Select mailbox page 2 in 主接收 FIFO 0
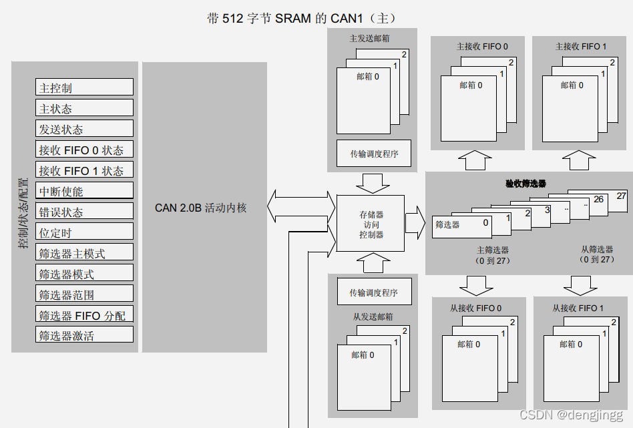Image resolution: width=633 pixels, height=428 pixels. point(511,63)
